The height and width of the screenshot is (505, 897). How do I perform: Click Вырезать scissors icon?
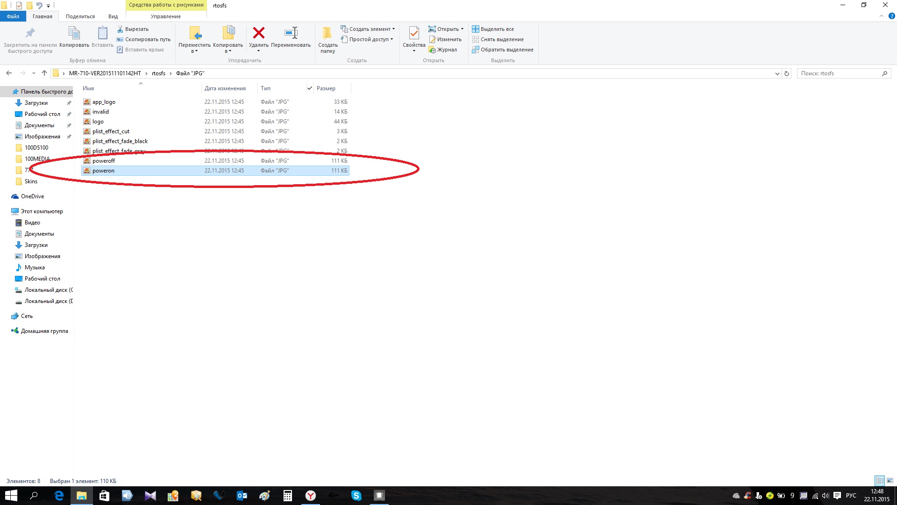(x=120, y=29)
